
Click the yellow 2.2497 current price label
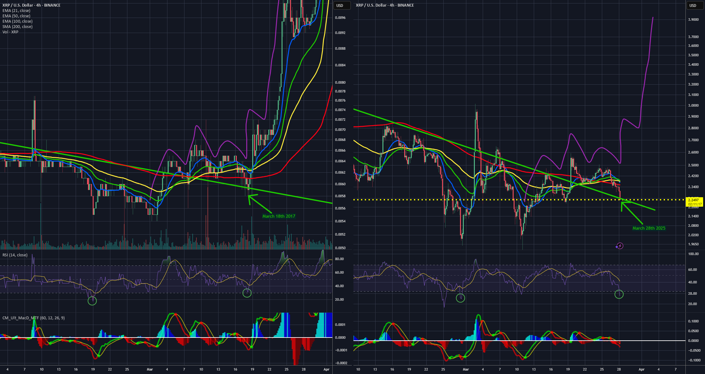point(695,202)
